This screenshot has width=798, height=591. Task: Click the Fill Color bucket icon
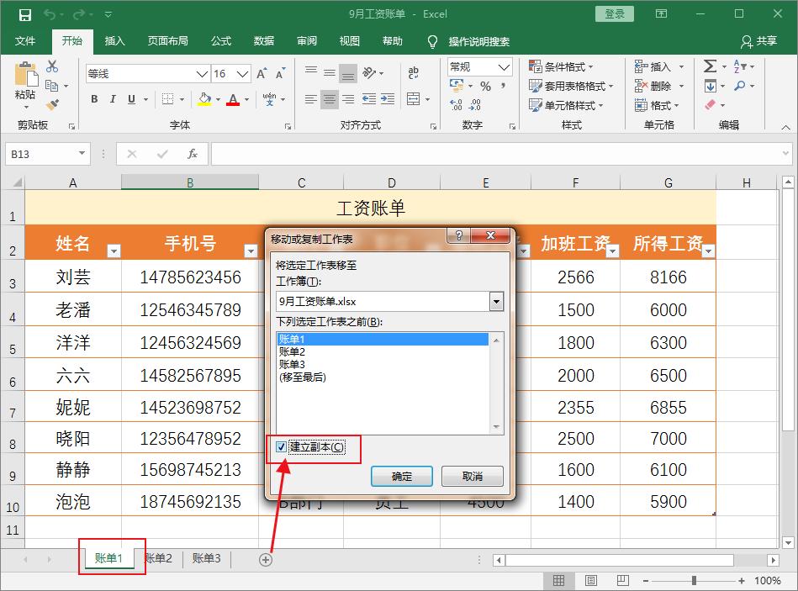tap(204, 100)
